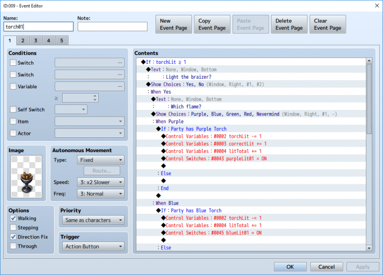
Task: Enable the Through option
Action: click(13, 246)
